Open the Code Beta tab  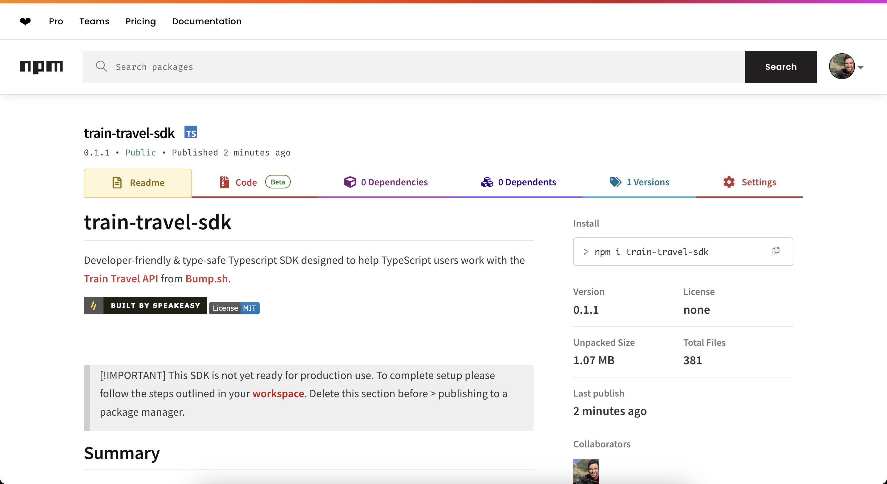coord(255,182)
